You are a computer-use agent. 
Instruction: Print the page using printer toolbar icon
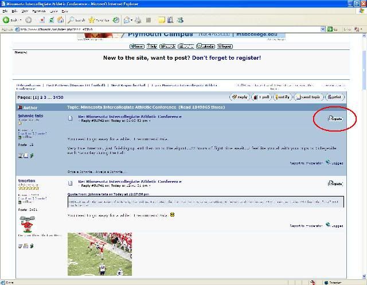(x=138, y=20)
